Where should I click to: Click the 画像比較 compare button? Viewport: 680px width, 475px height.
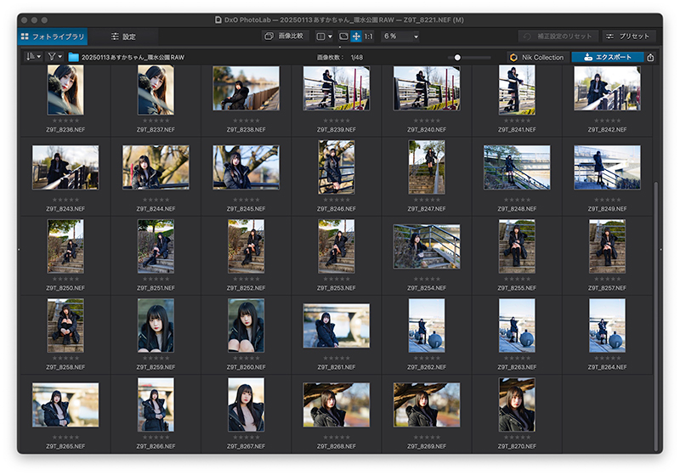pyautogui.click(x=285, y=36)
